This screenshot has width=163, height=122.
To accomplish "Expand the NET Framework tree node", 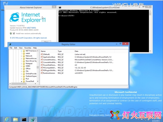I will (x=21, y=51).
